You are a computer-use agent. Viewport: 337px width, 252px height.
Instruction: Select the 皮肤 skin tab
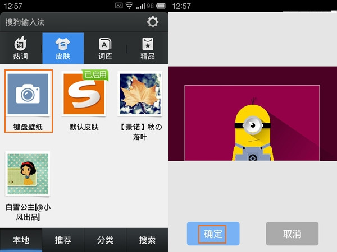[63, 48]
